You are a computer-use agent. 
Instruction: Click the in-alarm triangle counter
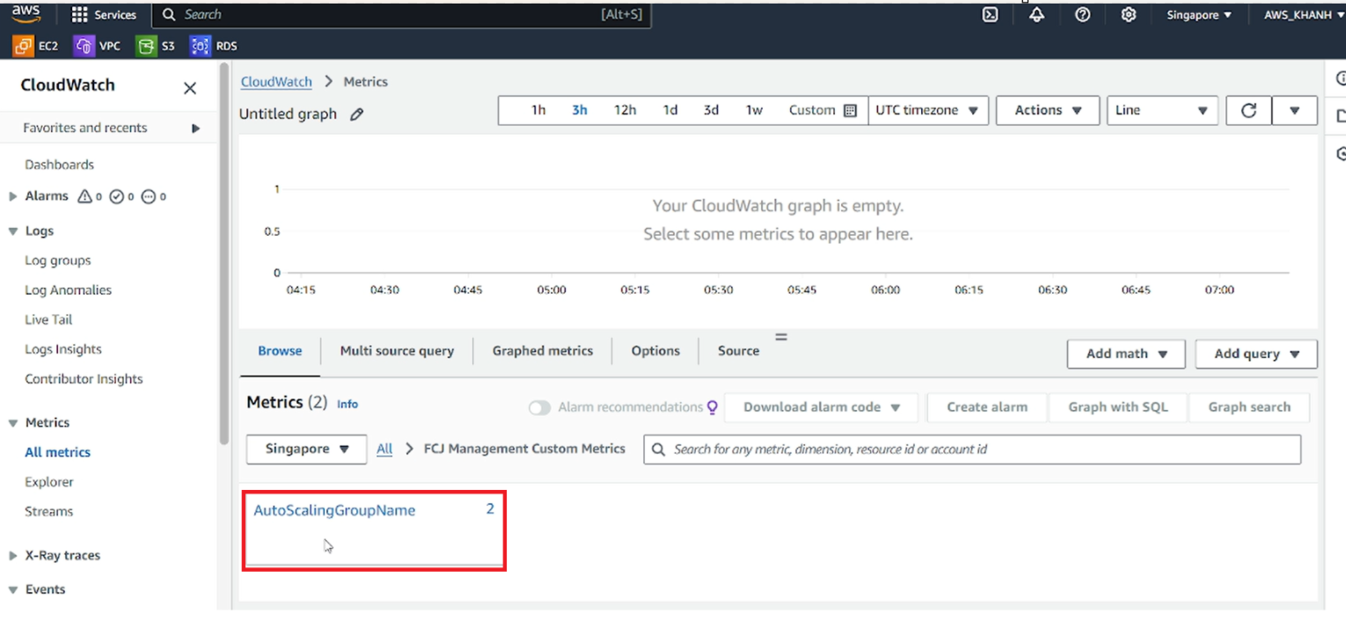[x=91, y=196]
